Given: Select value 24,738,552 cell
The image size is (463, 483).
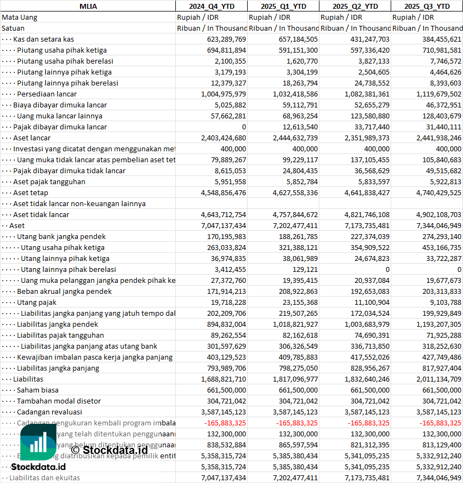Looking at the screenshot, I should click(x=373, y=83).
